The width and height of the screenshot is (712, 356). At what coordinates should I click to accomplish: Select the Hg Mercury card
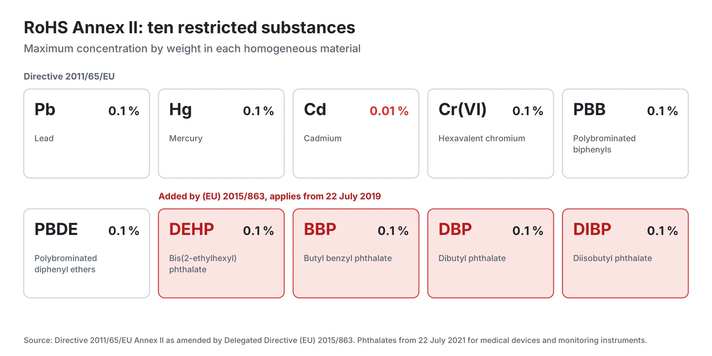coord(221,133)
